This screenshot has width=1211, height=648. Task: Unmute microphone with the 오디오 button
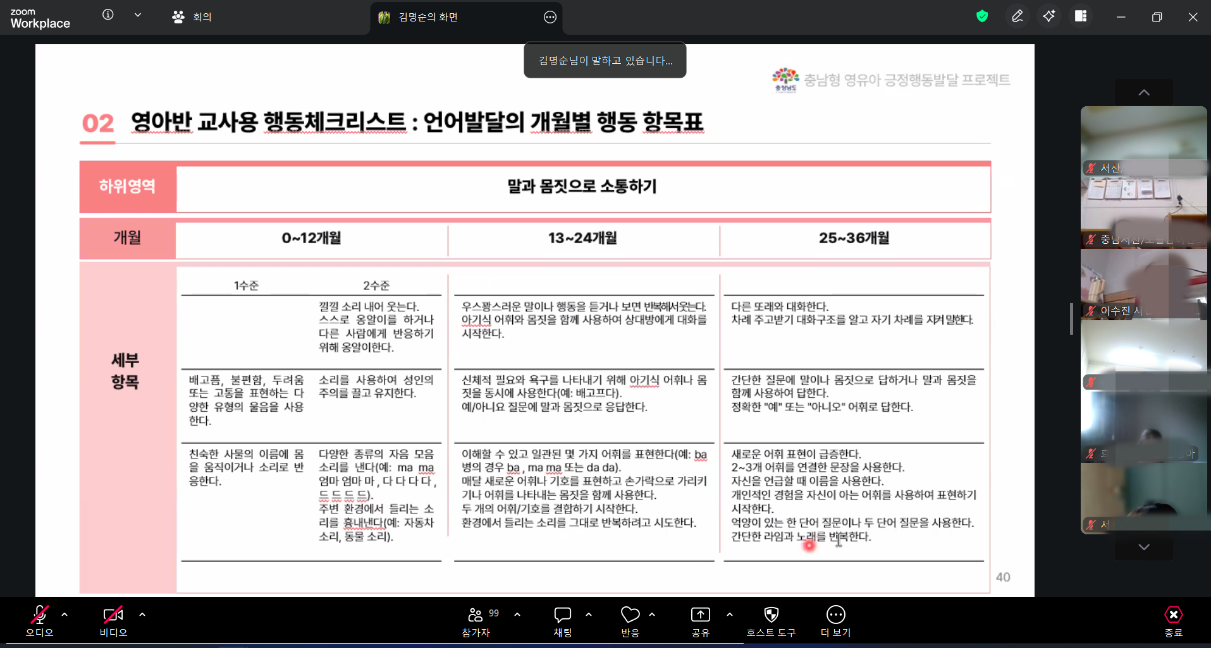point(39,621)
